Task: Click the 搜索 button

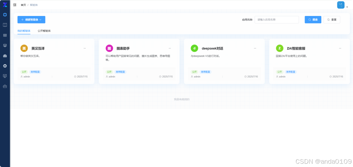Action: 313,20
